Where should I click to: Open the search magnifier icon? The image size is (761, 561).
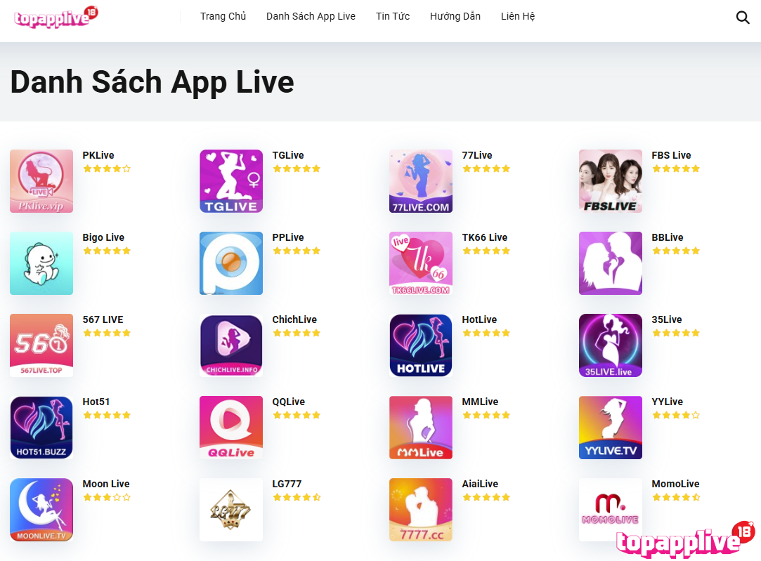click(743, 18)
